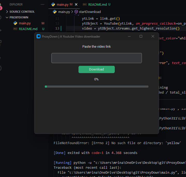
Task: Open main.py in the explorer tree
Action: 25,23
